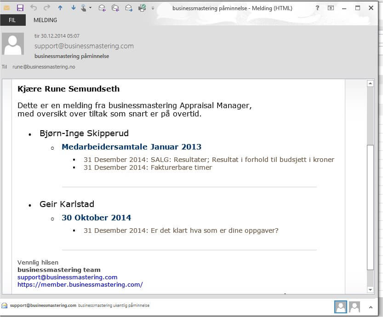Click the date line tir 30.12.2014 05:07
This screenshot has height=317, width=383.
(57, 36)
